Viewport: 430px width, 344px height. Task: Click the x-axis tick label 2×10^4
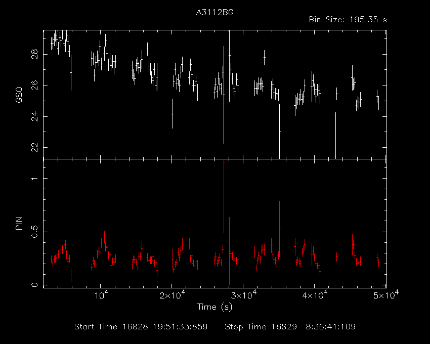tap(173, 295)
